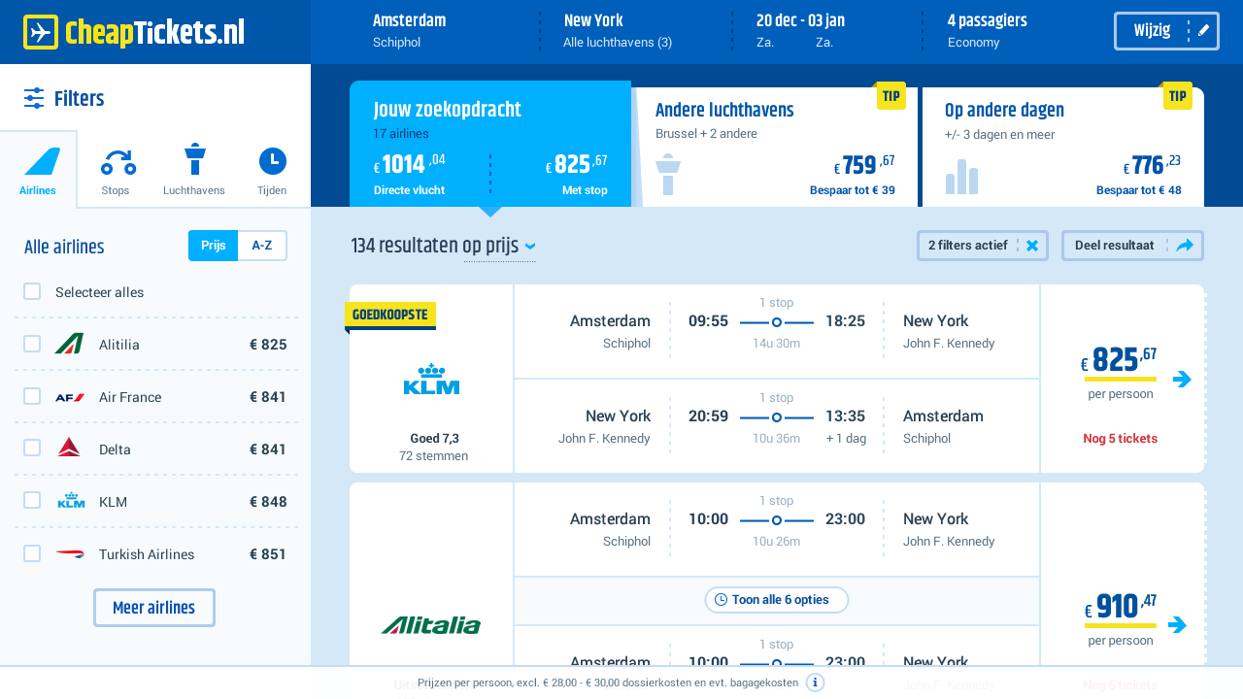Tick the Selecteer alles checkbox

tap(32, 291)
